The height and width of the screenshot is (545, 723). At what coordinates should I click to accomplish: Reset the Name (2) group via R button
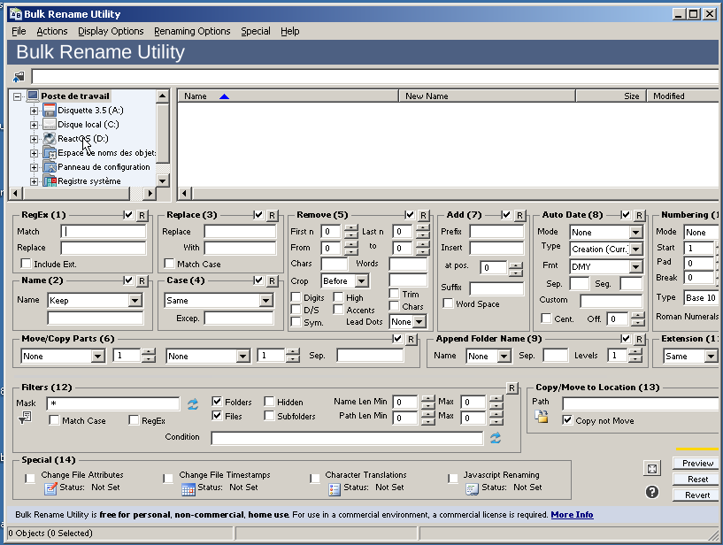coord(142,280)
